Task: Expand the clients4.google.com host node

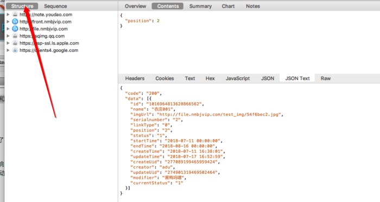Action: pyautogui.click(x=8, y=50)
